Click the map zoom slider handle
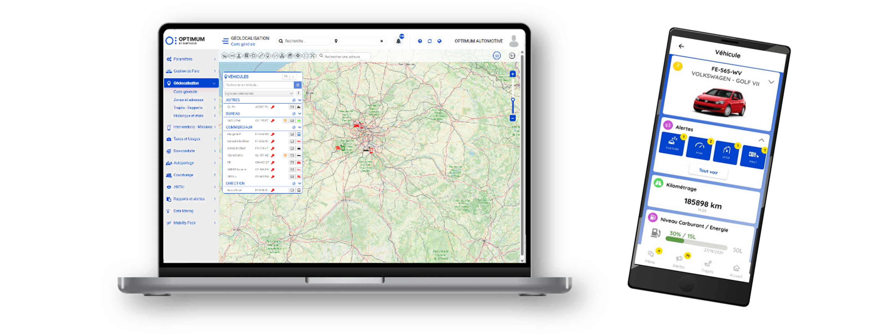Viewport: 879px width, 334px height. click(513, 100)
